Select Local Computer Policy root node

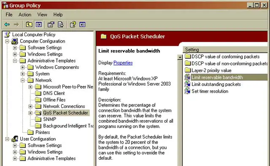click(x=34, y=35)
